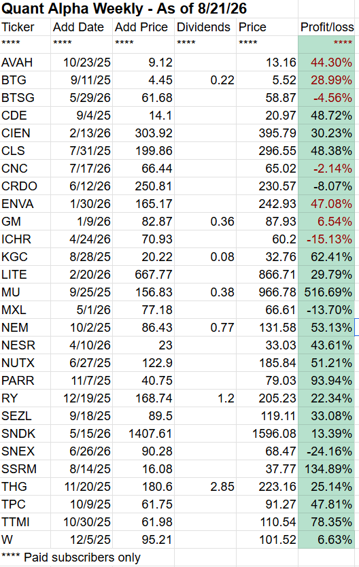Click the PARR profit cell 93.94%

pyautogui.click(x=326, y=381)
